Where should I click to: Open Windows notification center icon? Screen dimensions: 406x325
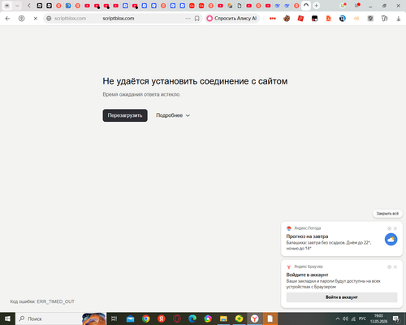click(x=396, y=318)
